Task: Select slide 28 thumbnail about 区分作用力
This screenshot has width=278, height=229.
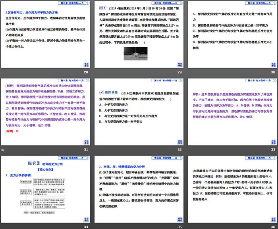Action: (x=46, y=35)
